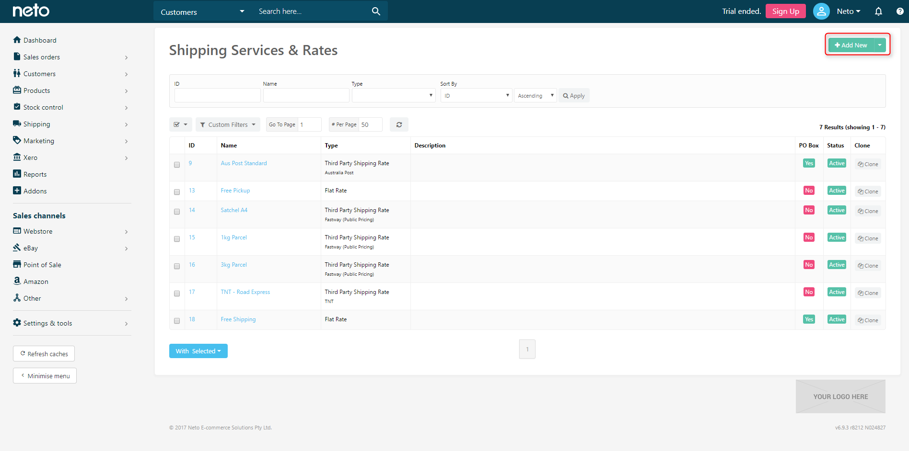Click the Neto logo
The height and width of the screenshot is (451, 909).
tap(31, 11)
